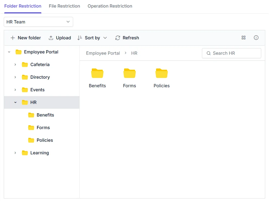This screenshot has width=269, height=201.
Task: Select Employee Portal in the tree
Action: point(41,52)
